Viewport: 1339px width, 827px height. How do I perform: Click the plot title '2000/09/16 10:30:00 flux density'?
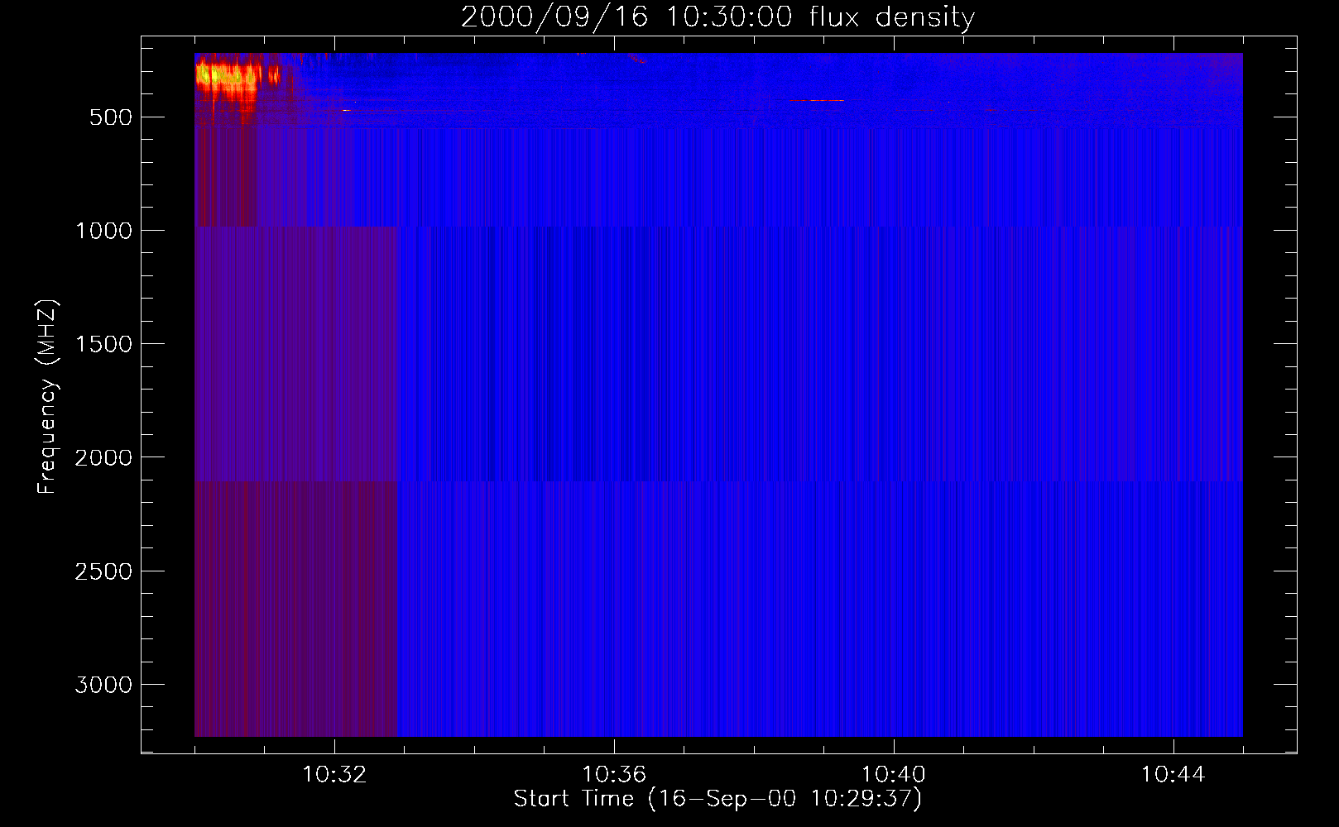717,17
